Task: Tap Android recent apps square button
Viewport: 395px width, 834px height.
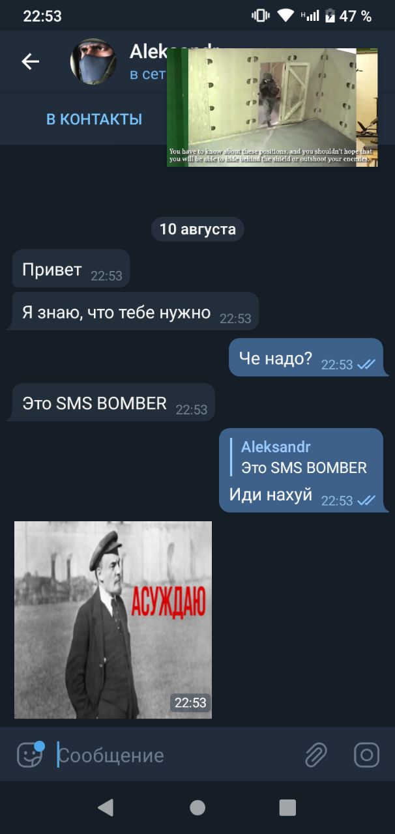Action: pos(287,808)
